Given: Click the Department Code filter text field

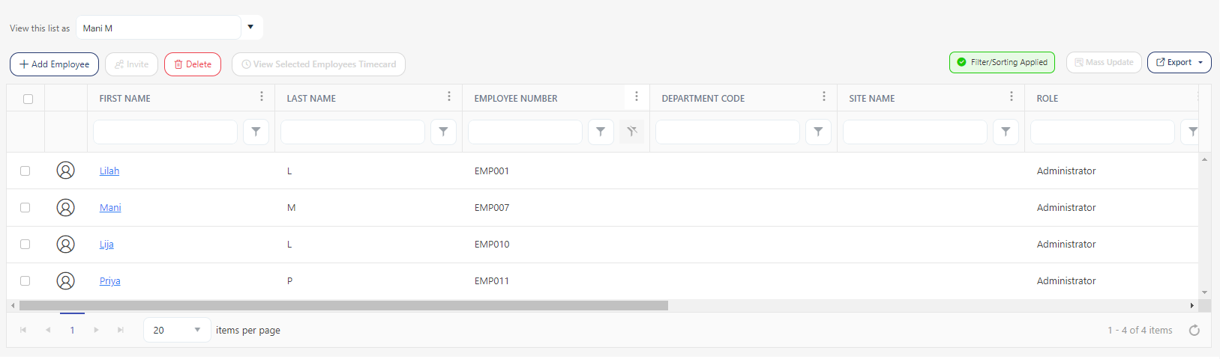Looking at the screenshot, I should point(727,132).
